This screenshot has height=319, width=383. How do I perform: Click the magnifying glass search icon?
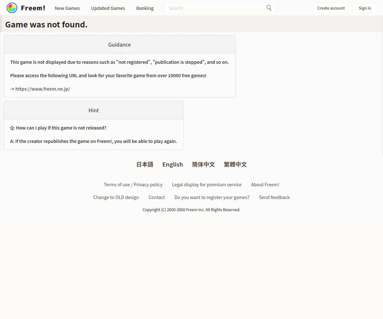pos(269,8)
